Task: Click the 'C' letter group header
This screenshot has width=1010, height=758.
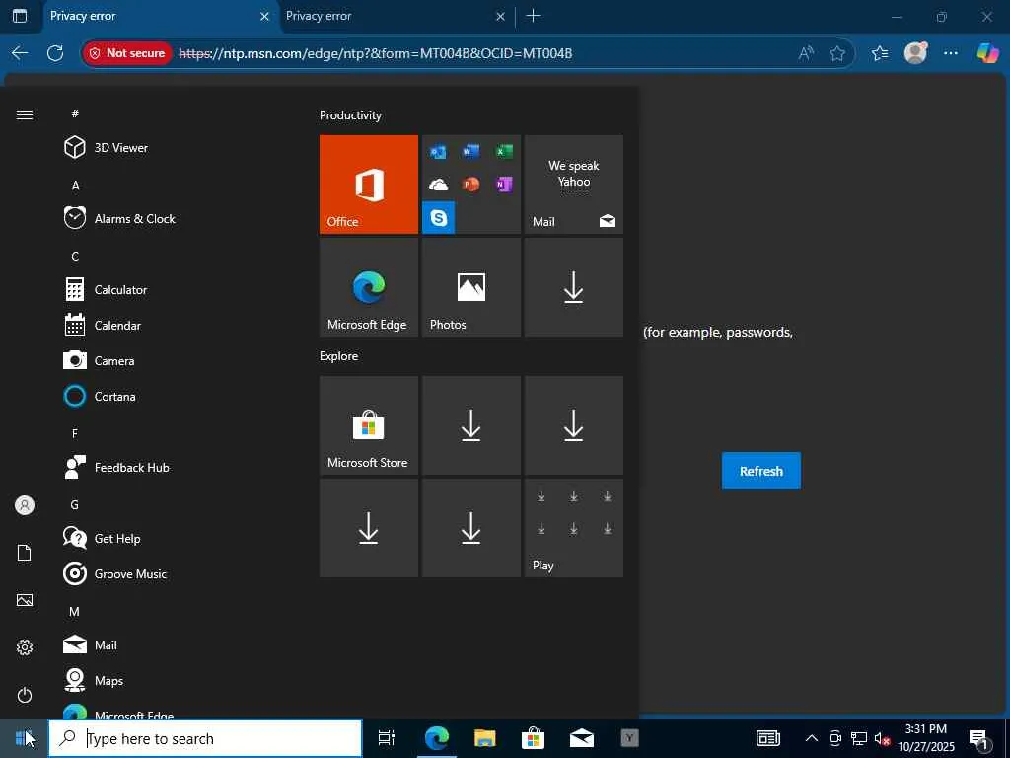Action: (x=75, y=257)
